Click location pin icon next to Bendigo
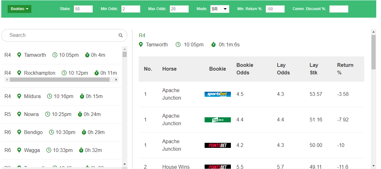 19,132
